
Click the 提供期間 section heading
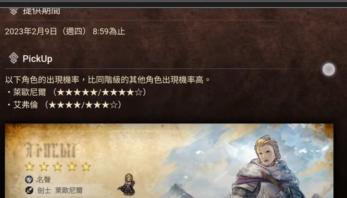[x=41, y=11]
